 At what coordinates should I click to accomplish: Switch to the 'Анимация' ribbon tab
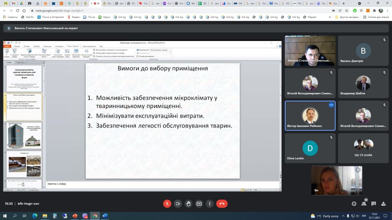(x=59, y=46)
